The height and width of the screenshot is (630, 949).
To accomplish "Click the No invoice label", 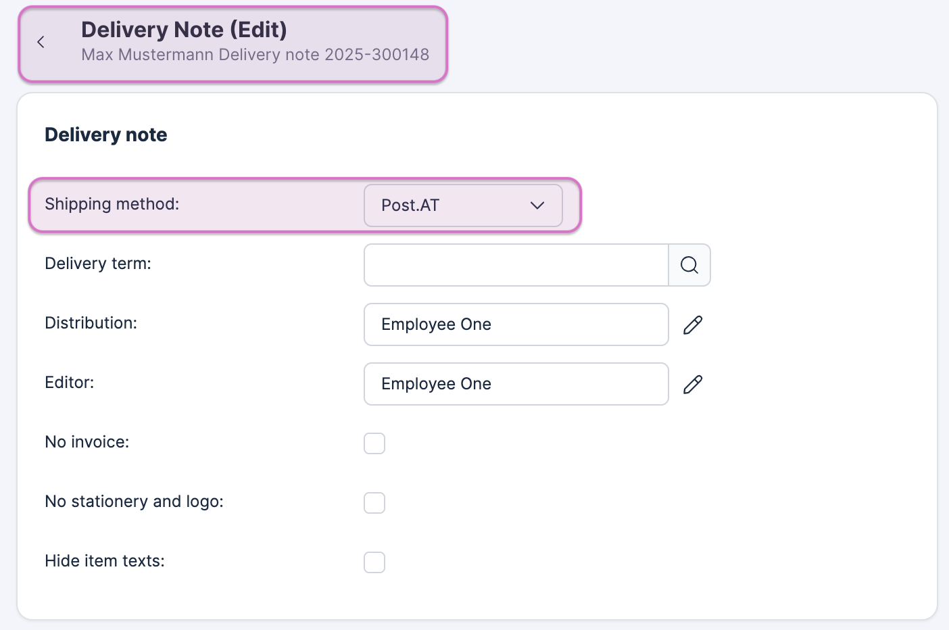I will (x=87, y=442).
